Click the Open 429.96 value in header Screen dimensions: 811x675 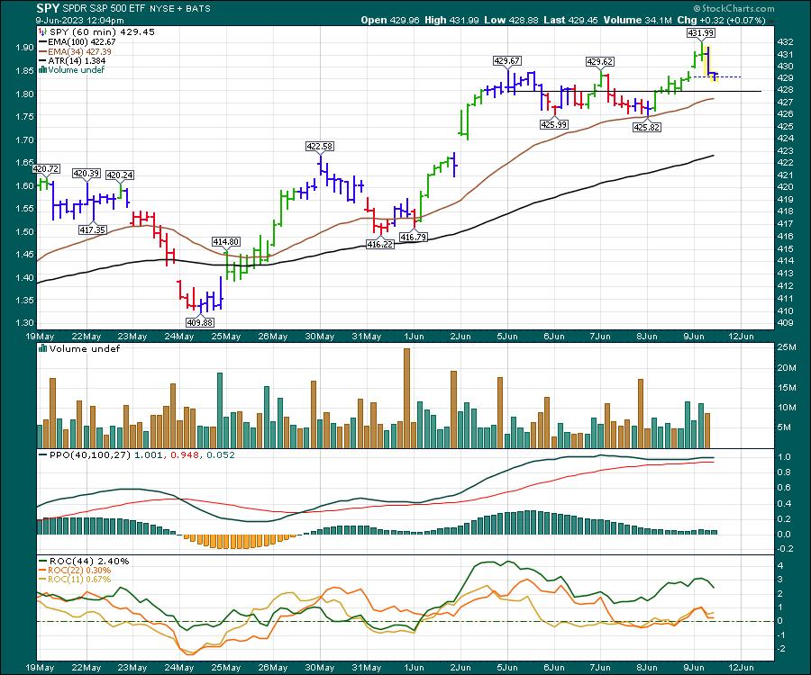coord(390,20)
